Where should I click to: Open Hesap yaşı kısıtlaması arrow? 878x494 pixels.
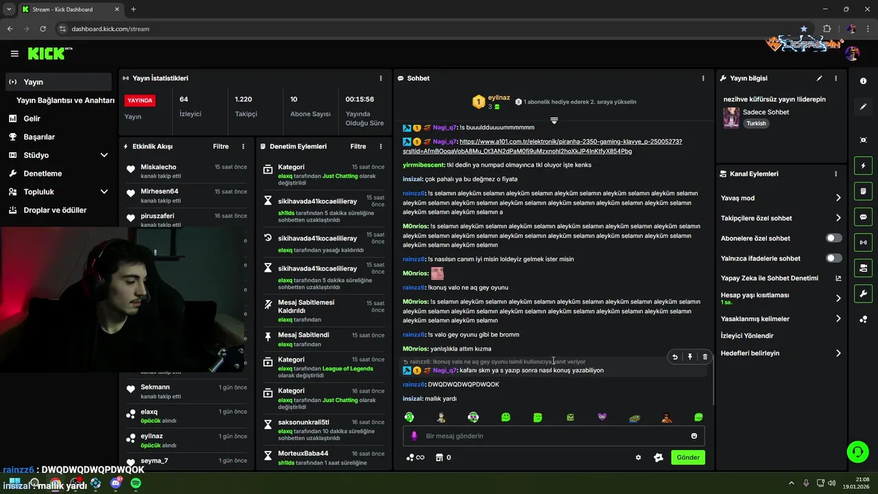tap(838, 298)
